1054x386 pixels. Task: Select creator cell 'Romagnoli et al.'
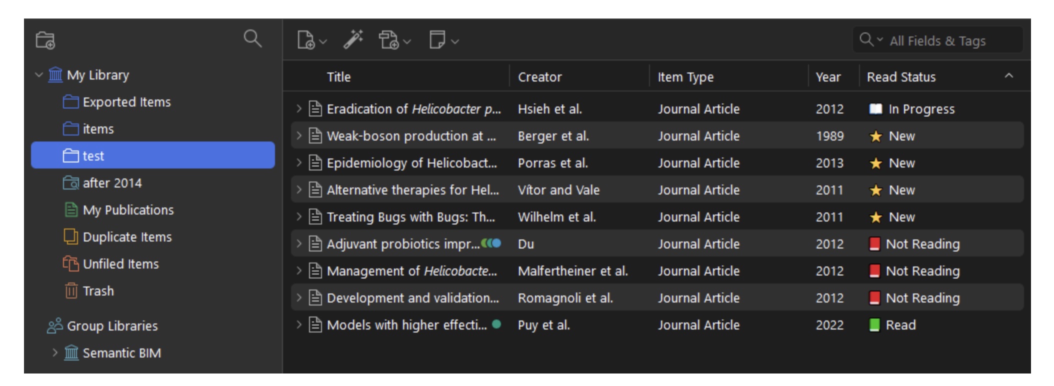(x=565, y=298)
